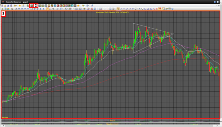The height and width of the screenshot is (127, 222).
Task: Select the rectangle drawing tool
Action: (x=145, y=9)
